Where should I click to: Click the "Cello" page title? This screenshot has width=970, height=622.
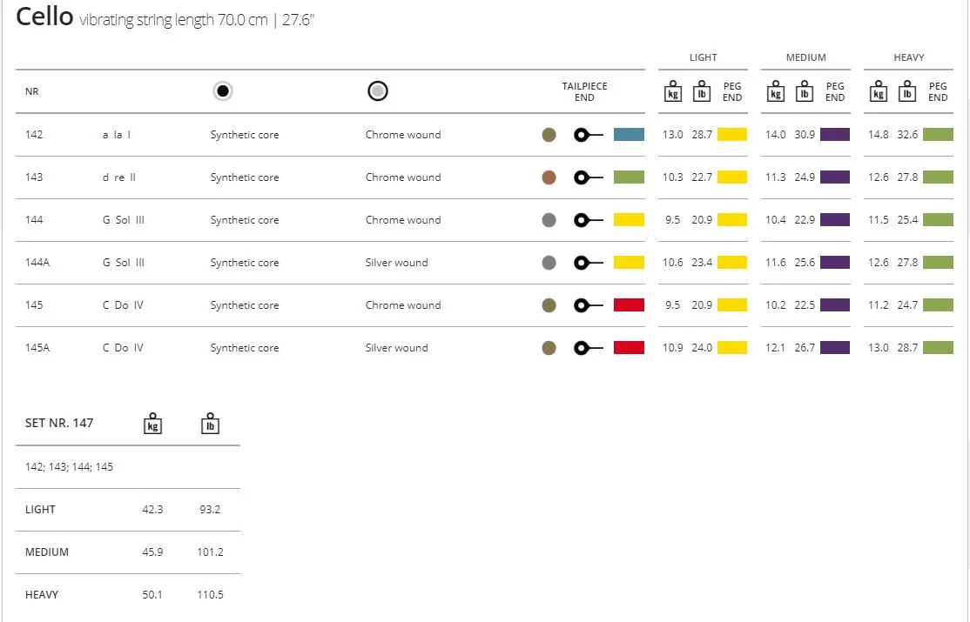[44, 17]
